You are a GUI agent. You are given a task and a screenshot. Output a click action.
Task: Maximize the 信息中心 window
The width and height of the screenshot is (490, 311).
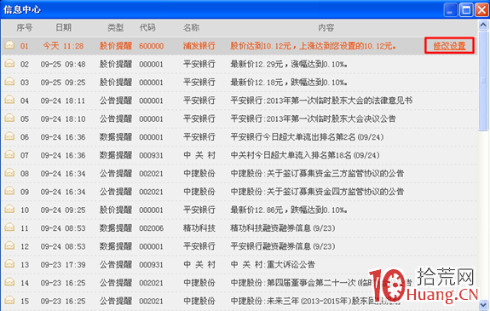pyautogui.click(x=466, y=10)
